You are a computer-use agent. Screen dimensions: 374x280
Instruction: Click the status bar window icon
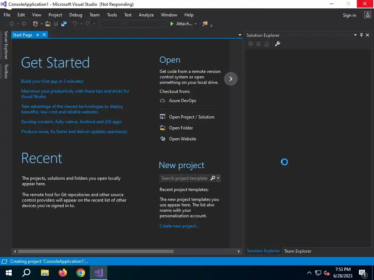click(4, 261)
